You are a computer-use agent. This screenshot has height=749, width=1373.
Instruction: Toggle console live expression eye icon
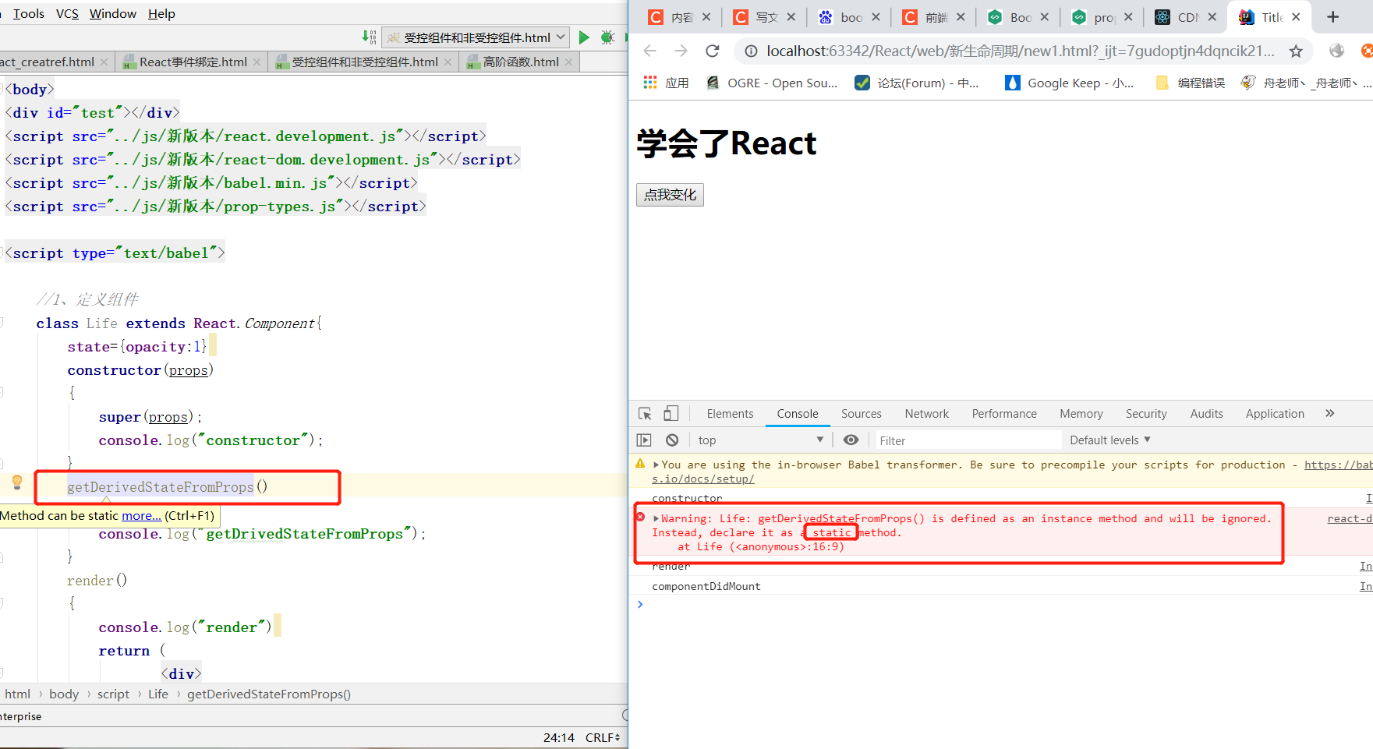851,440
